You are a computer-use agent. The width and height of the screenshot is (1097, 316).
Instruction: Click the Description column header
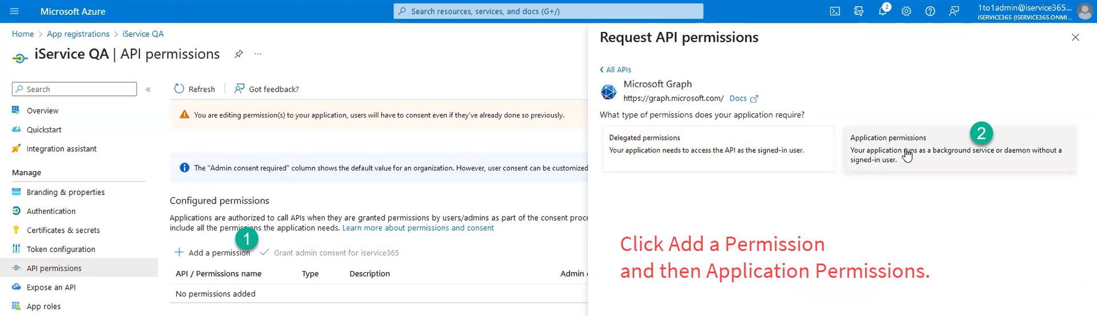370,274
